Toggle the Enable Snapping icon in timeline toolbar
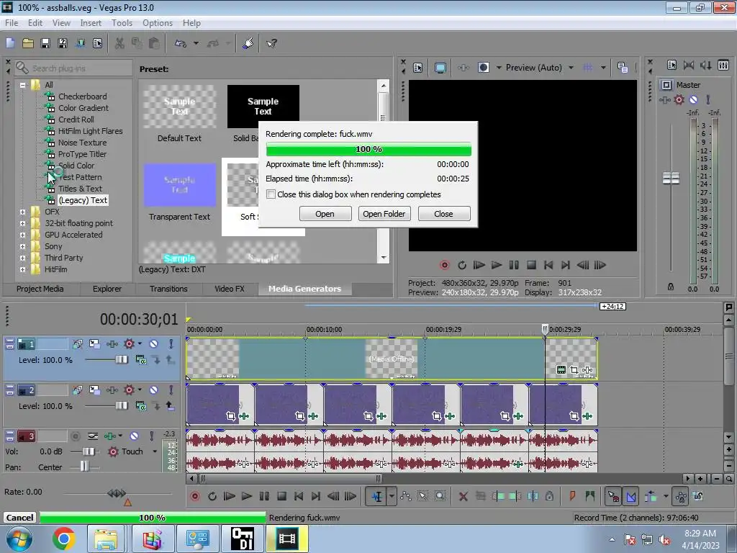The height and width of the screenshot is (553, 737). pyautogui.click(x=613, y=496)
